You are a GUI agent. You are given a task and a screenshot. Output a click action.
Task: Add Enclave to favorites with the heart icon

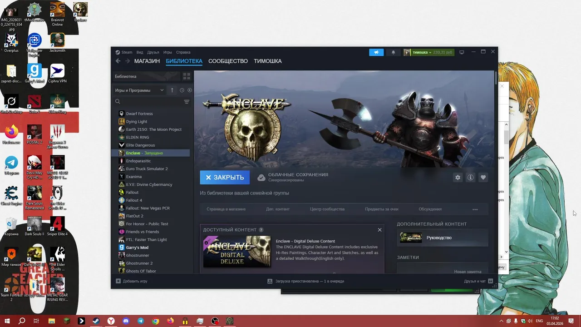(483, 178)
